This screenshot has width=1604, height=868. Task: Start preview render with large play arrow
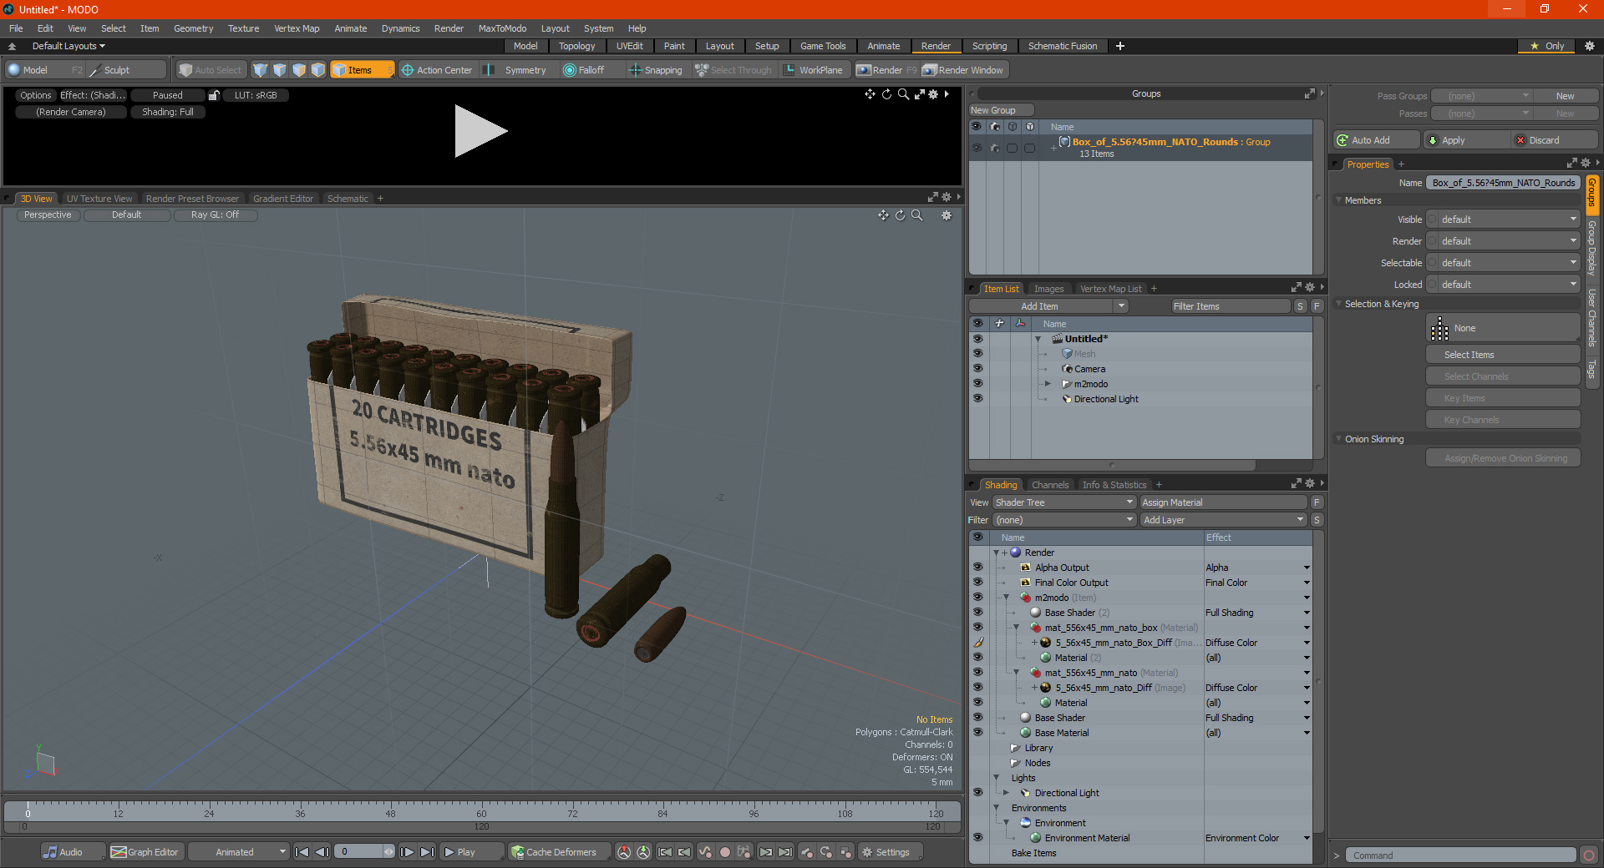[x=480, y=131]
